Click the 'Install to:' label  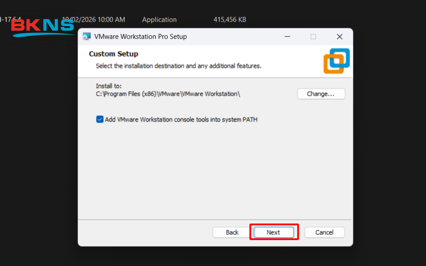(109, 86)
